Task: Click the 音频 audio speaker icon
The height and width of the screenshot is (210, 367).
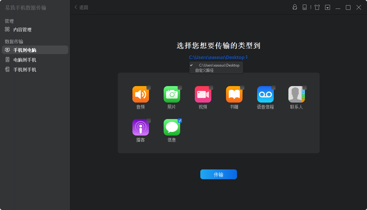Action: coord(141,94)
